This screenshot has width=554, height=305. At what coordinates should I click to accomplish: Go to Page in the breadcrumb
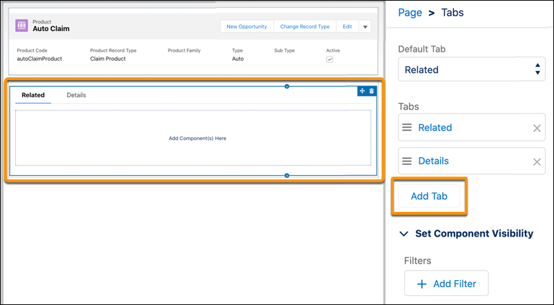pos(410,12)
